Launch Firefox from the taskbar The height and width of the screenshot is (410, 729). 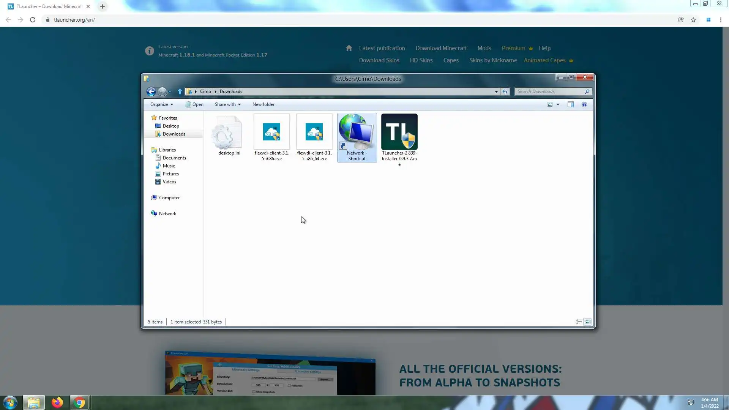pyautogui.click(x=57, y=402)
